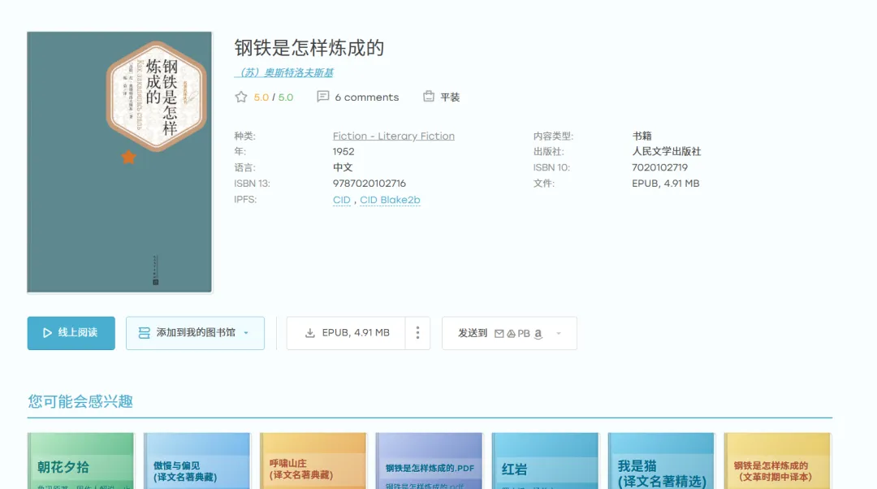The image size is (877, 489).
Task: Click the download arrow icon
Action: [x=310, y=333]
